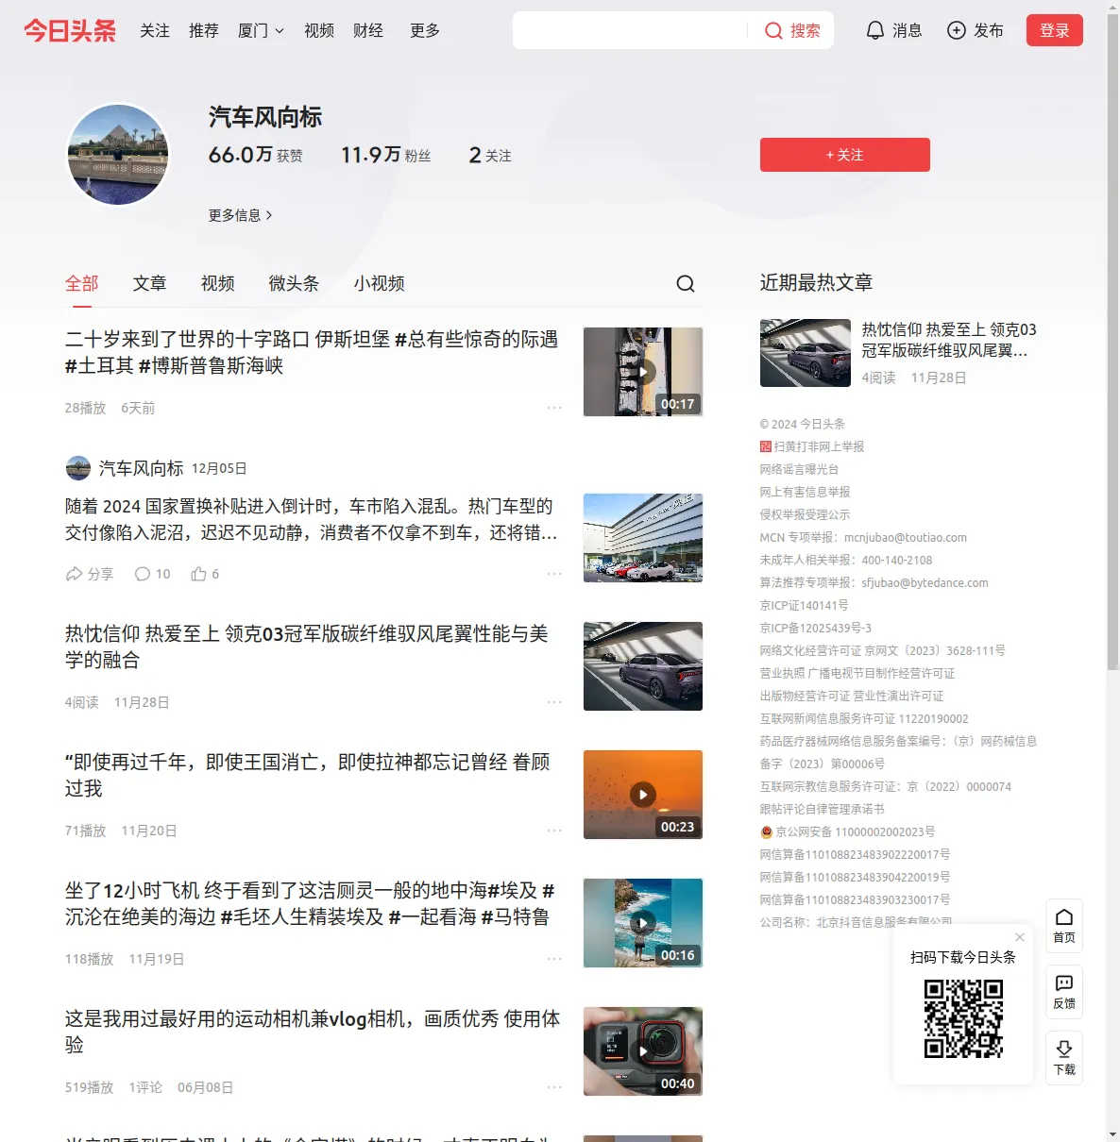Open more options for 地中海 video post
Screen dimensions: 1120x1142
click(x=554, y=959)
